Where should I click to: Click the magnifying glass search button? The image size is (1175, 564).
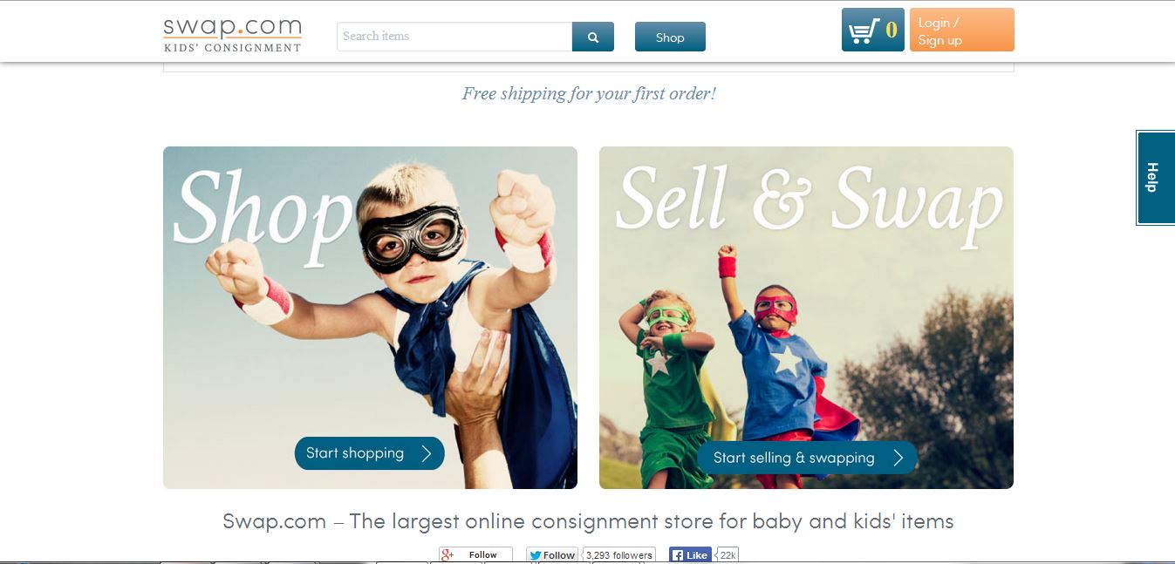pyautogui.click(x=593, y=37)
